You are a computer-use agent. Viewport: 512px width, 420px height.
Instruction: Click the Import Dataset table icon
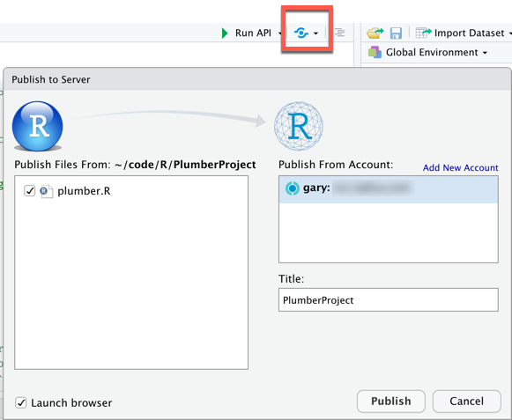click(x=423, y=33)
